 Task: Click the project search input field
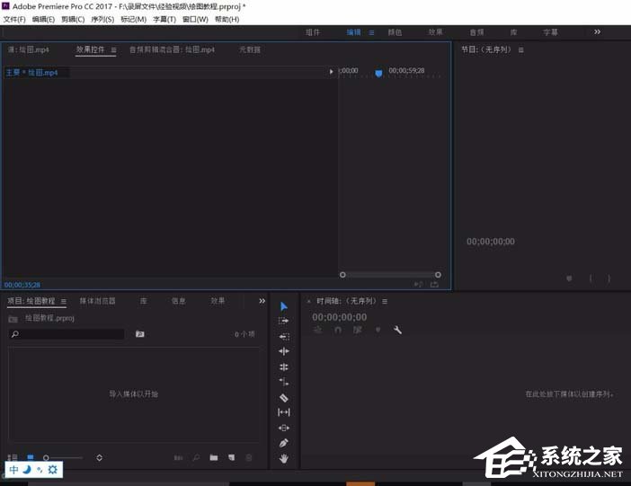tap(67, 334)
